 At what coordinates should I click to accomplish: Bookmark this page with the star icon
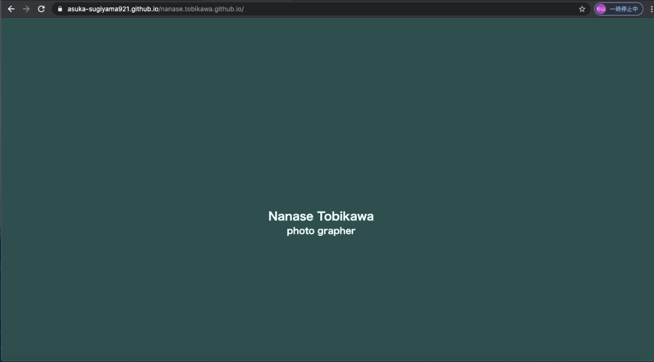tap(582, 9)
